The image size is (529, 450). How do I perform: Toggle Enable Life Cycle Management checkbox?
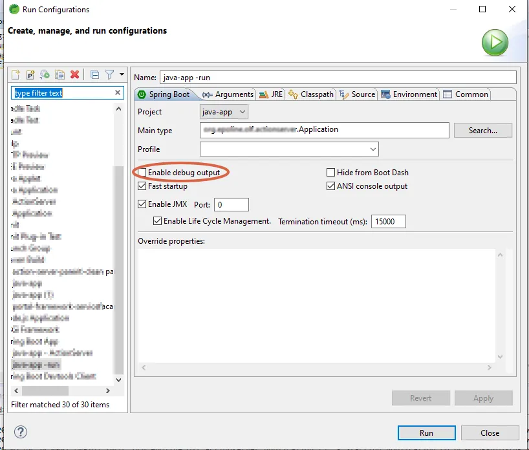[157, 221]
